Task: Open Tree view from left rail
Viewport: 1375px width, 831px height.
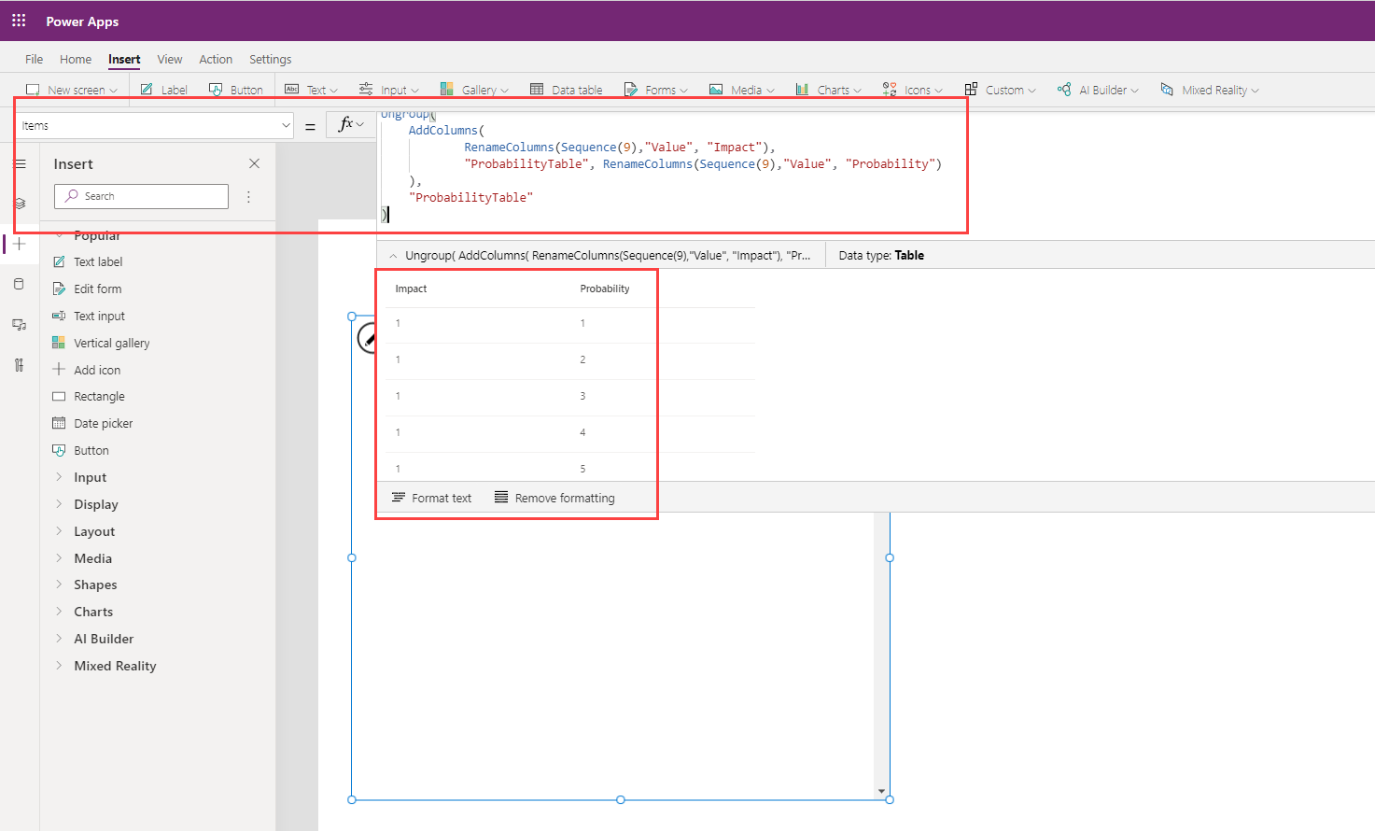Action: pos(20,204)
